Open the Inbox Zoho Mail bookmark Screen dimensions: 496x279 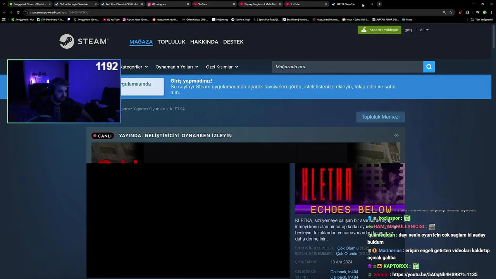click(x=355, y=19)
